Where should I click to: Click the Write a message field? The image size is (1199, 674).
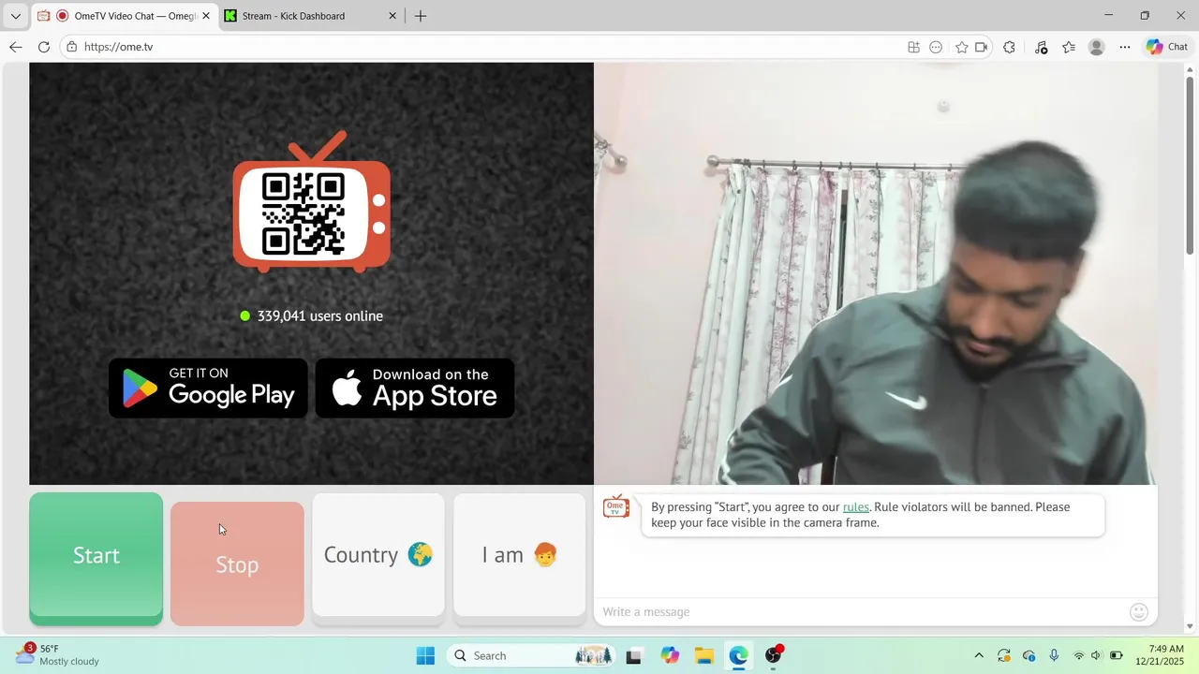[862, 612]
